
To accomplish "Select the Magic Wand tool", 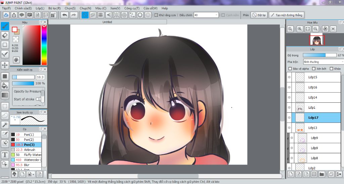I will pos(5,125).
